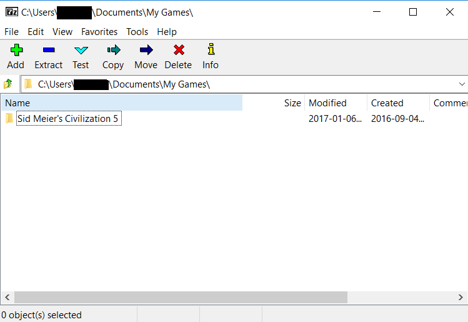Click the red Delete X icon

pyautogui.click(x=179, y=50)
